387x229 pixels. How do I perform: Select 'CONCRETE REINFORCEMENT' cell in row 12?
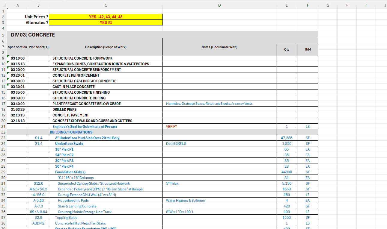pos(106,75)
